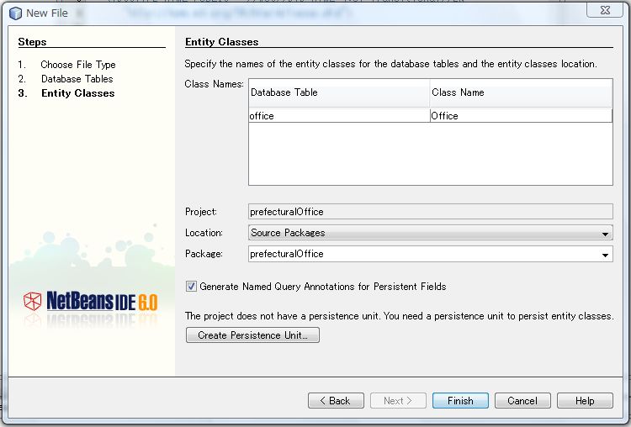Toggle Generate Named Query Annotations checkbox

pos(191,287)
